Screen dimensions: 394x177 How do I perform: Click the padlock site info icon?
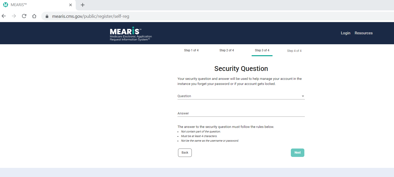(47, 16)
